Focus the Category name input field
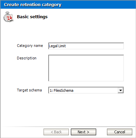Image resolution: width=136 pixels, height=138 pixels. 86,46
